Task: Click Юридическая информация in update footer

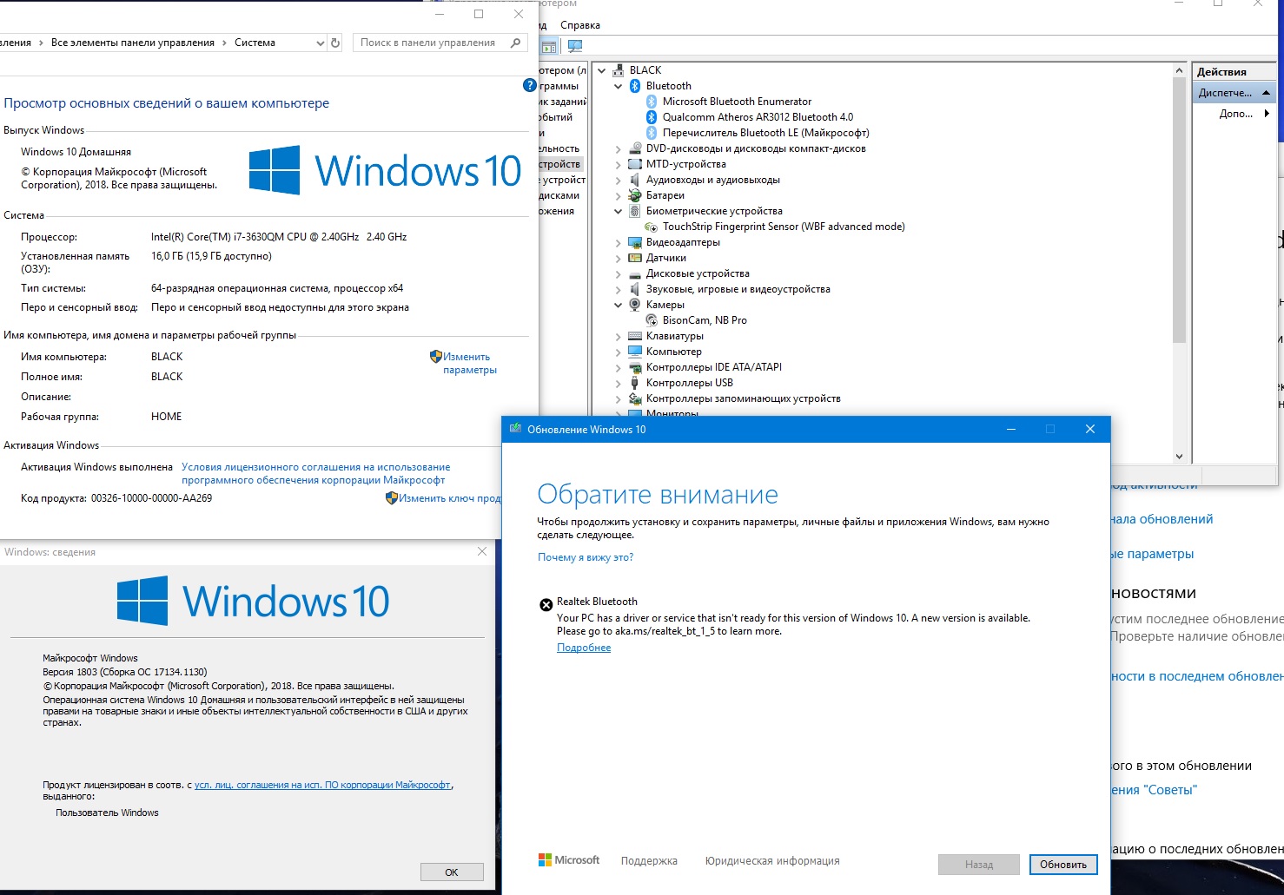Action: tap(772, 861)
